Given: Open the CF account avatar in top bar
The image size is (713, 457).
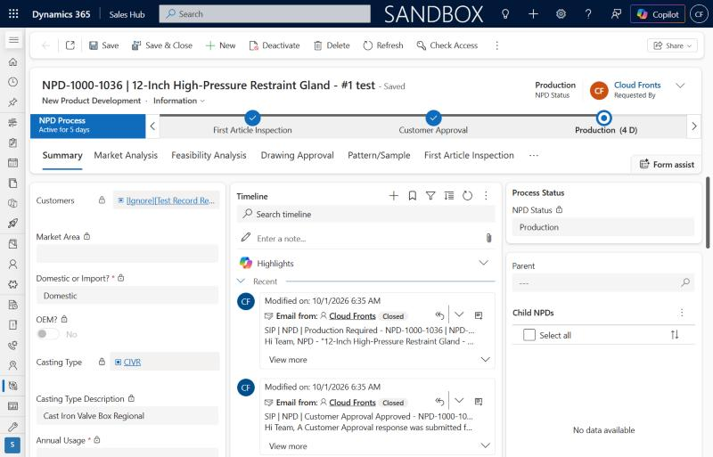Looking at the screenshot, I should [700, 14].
